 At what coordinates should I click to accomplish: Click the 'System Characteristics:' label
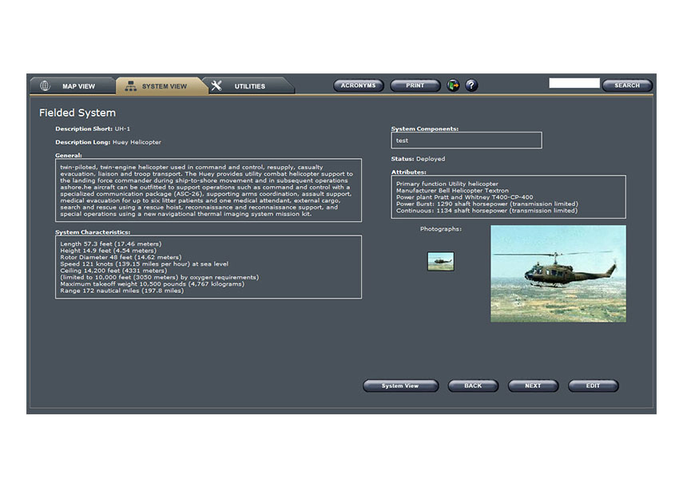coord(93,232)
